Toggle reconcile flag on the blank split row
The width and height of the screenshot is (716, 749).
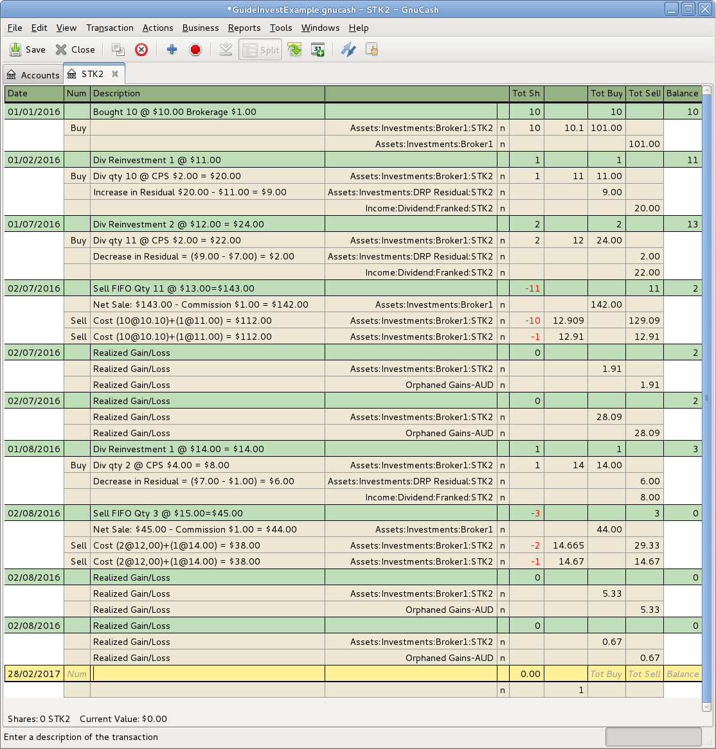tap(503, 690)
